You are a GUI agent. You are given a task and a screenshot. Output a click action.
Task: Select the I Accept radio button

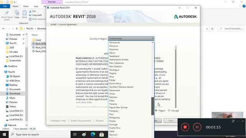pos(169,110)
